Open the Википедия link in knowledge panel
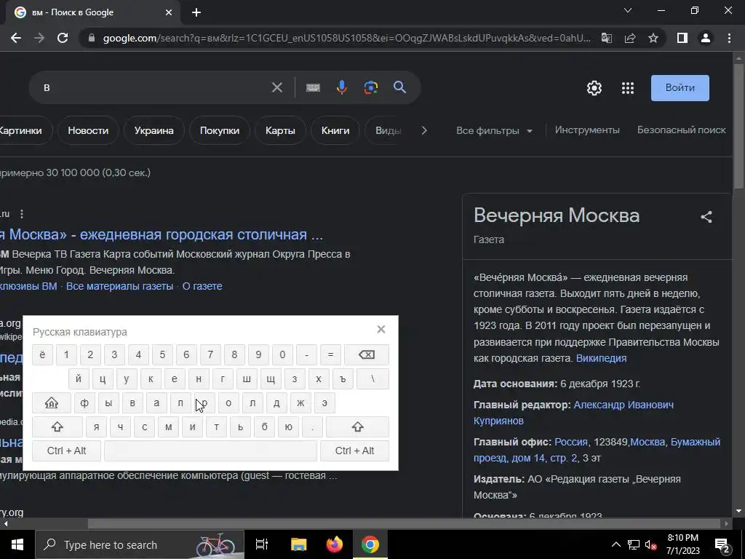745x559 pixels. coord(601,358)
